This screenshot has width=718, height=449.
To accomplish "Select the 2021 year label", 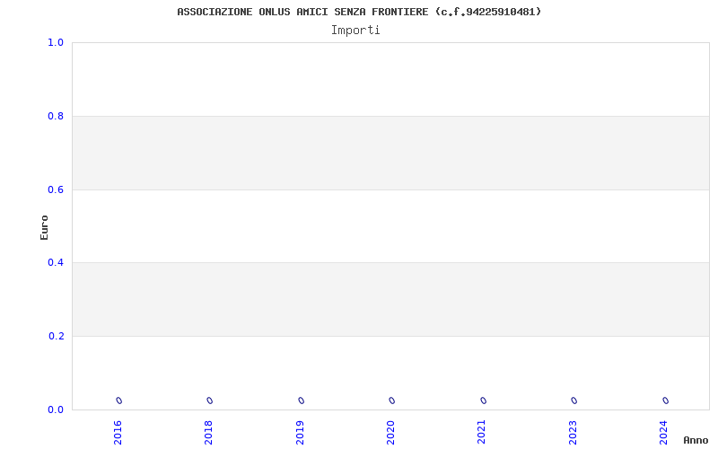I will pos(481,433).
